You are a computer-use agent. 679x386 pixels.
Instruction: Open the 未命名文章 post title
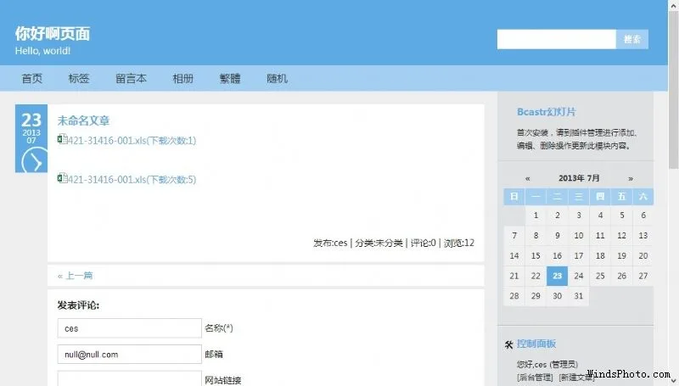(83, 120)
